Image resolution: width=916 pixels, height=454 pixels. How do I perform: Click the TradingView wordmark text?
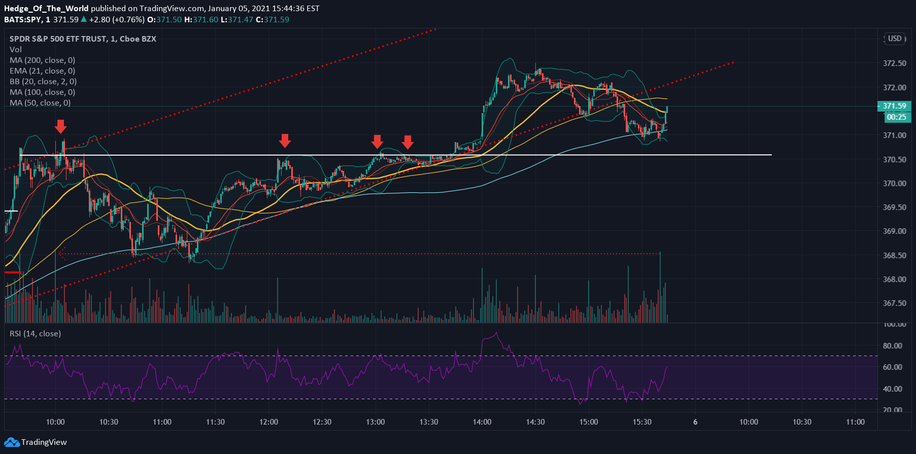(x=44, y=442)
